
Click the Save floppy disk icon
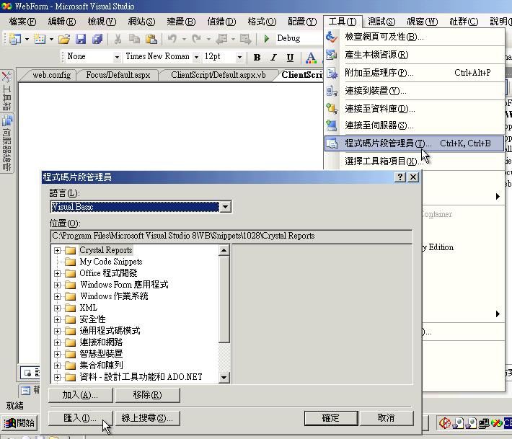click(x=81, y=39)
